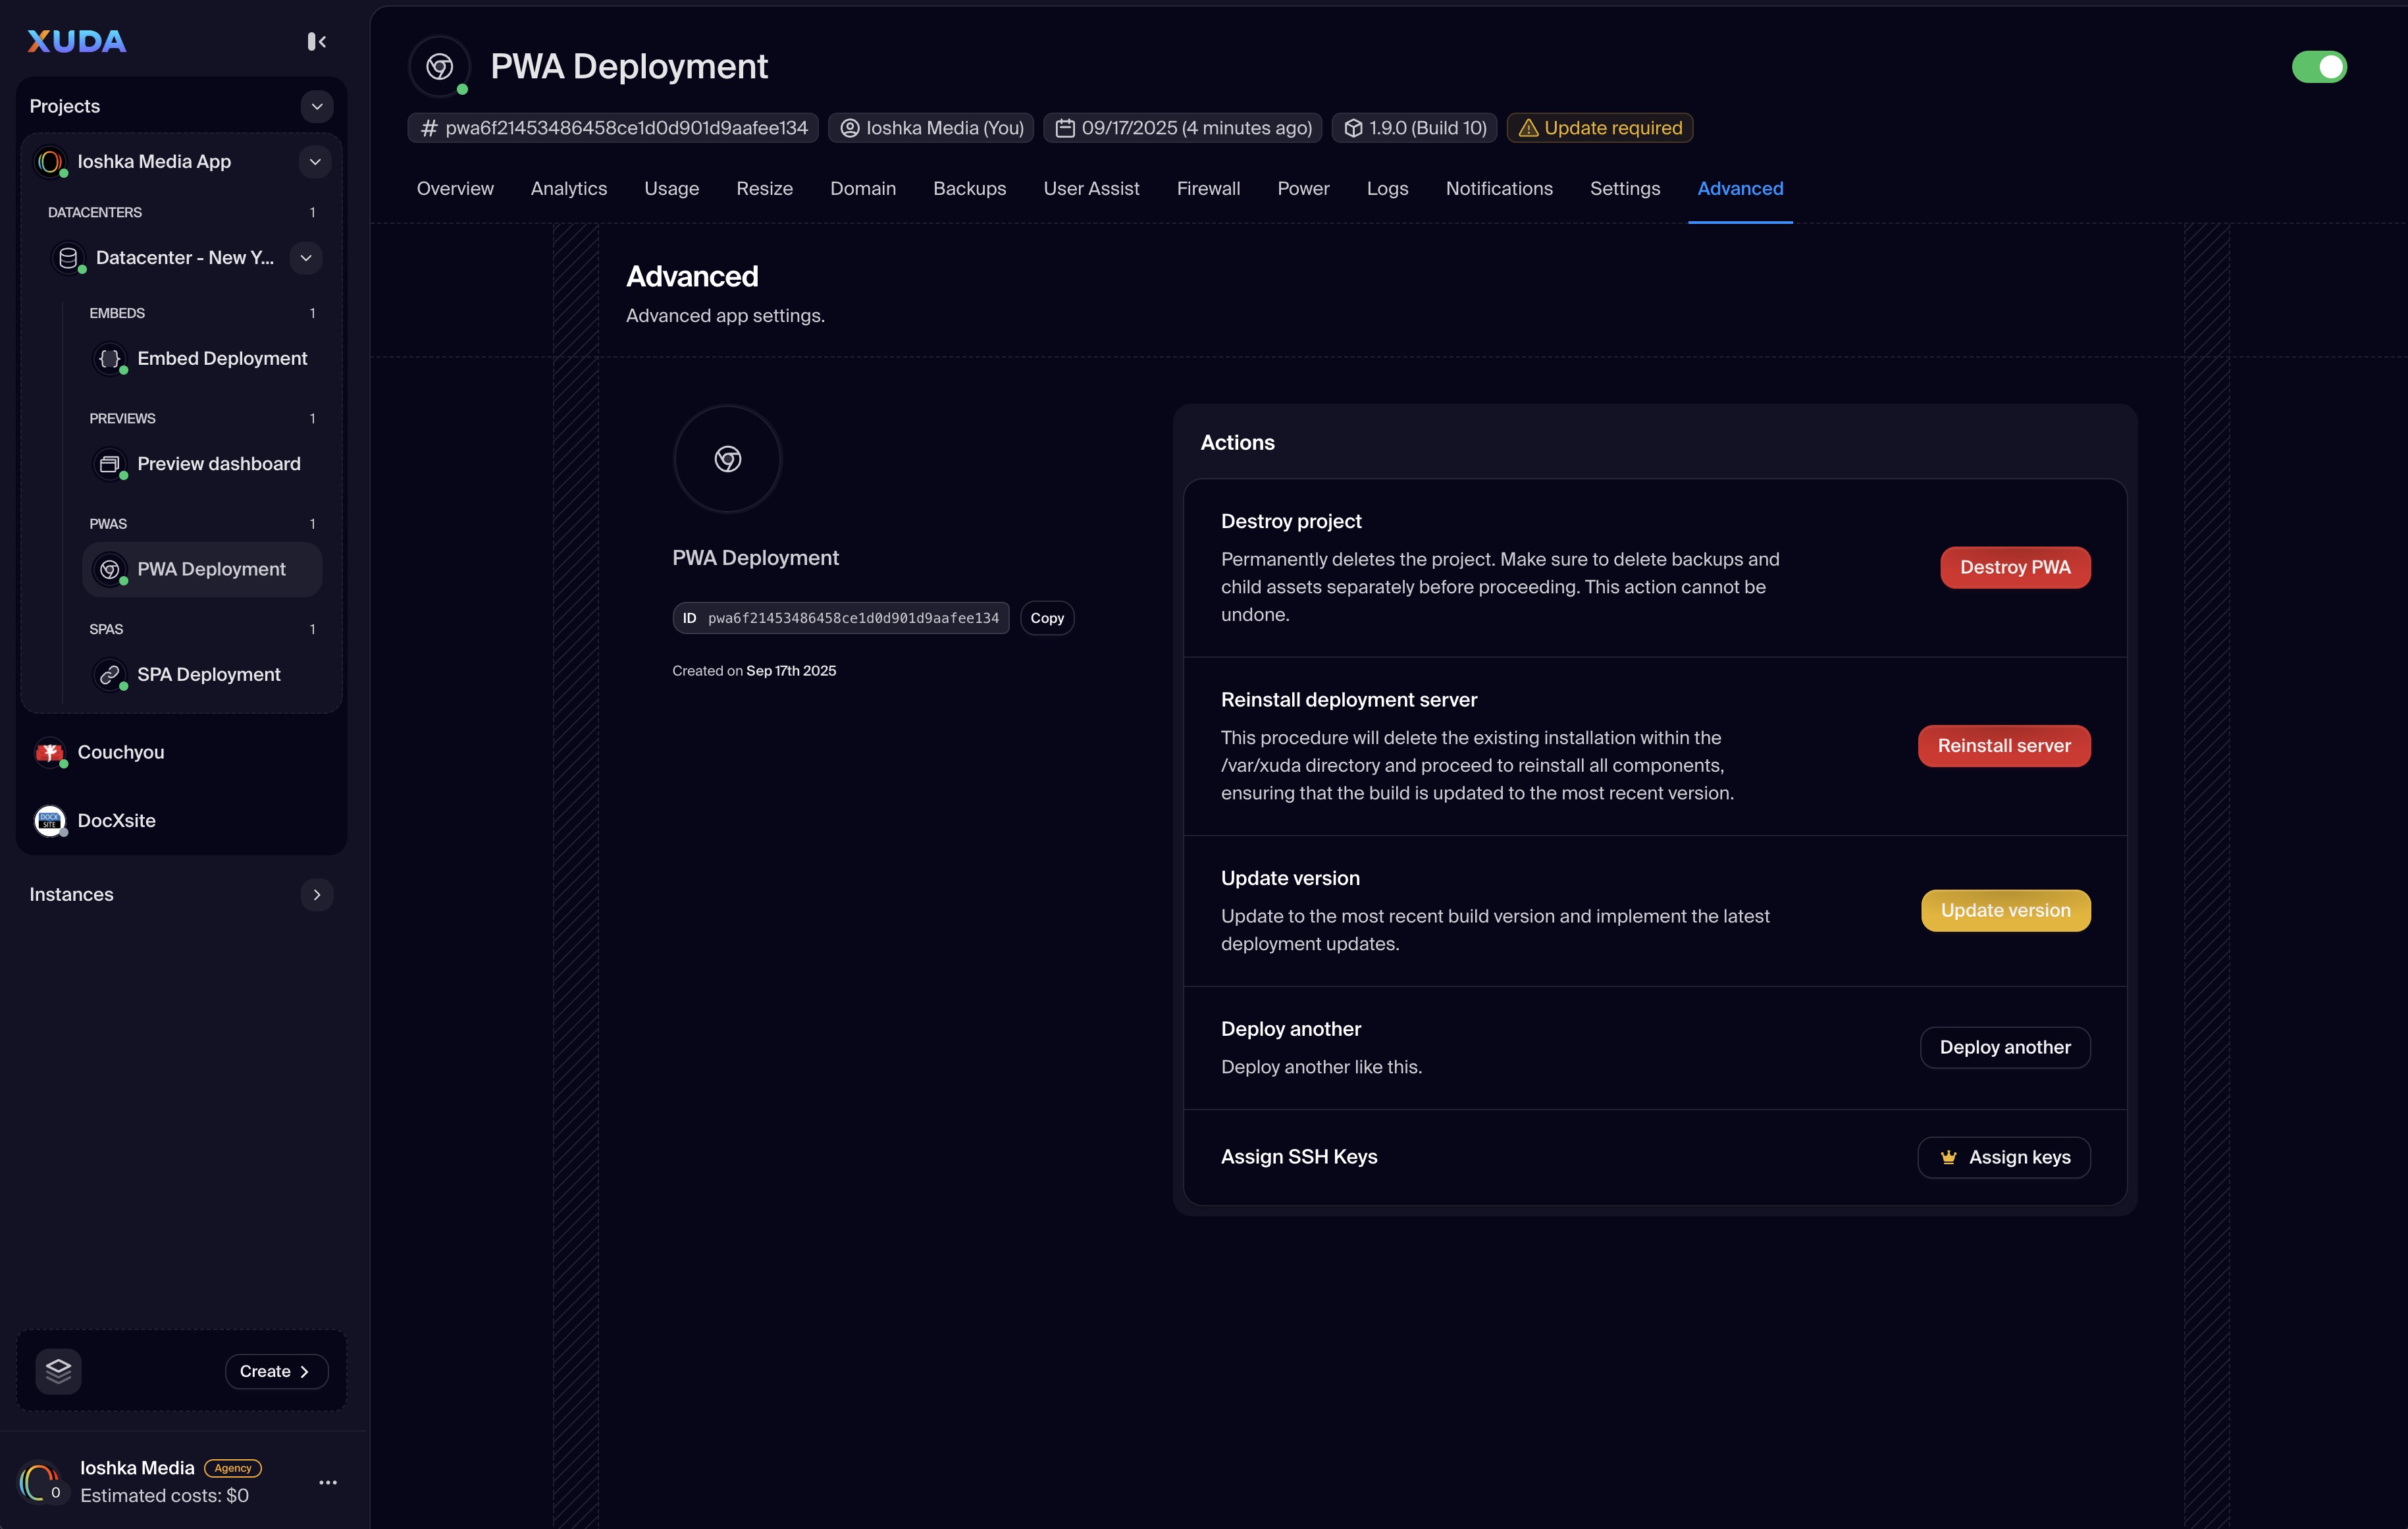Screen dimensions: 2408x1529
Task: Open the Backups tab
Action: (969, 189)
